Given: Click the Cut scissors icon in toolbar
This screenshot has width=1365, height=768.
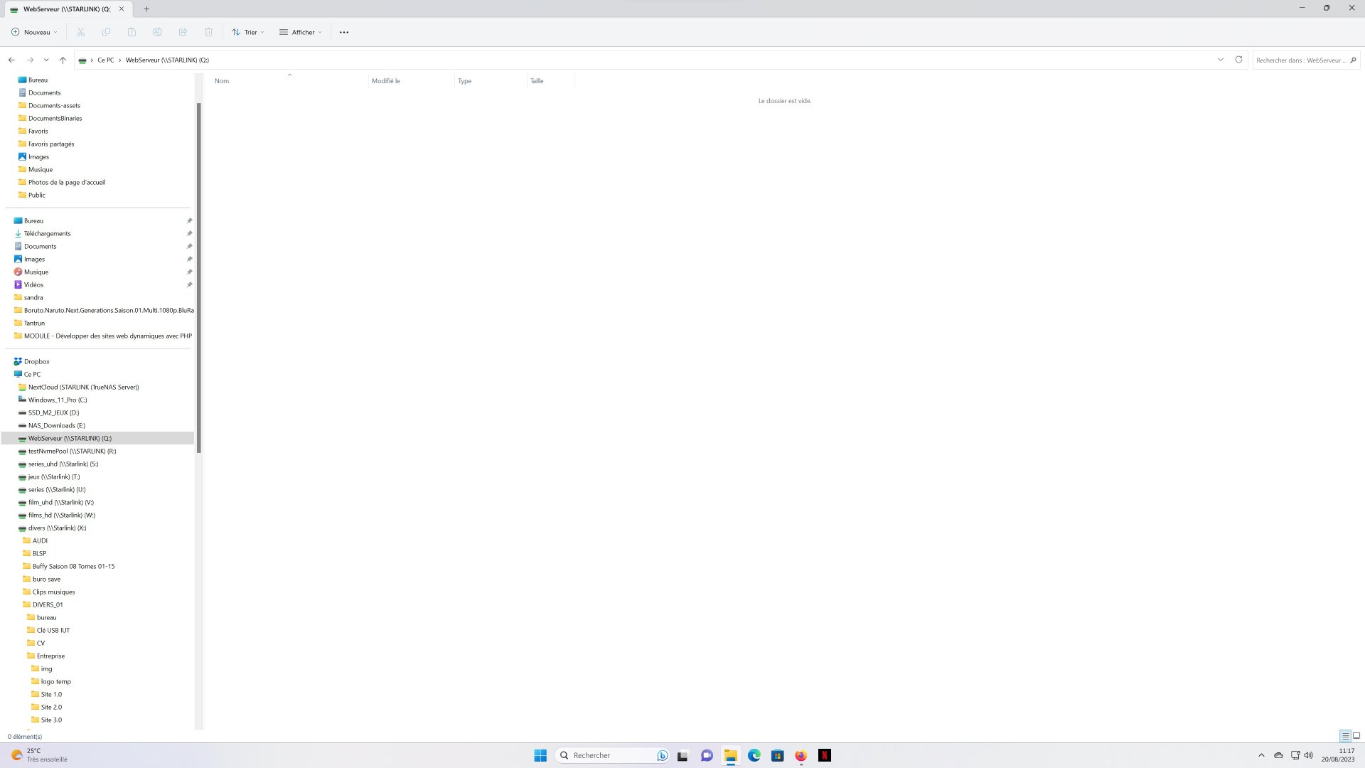Looking at the screenshot, I should [x=80, y=32].
